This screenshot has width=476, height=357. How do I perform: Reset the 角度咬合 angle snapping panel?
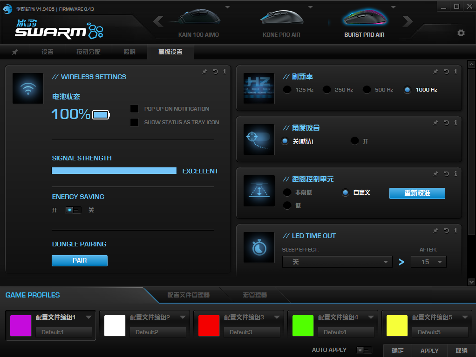(446, 123)
